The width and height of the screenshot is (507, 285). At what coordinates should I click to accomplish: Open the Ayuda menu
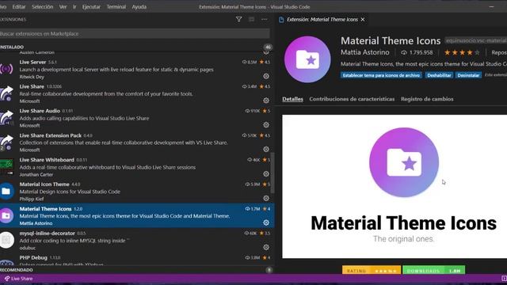tap(139, 7)
